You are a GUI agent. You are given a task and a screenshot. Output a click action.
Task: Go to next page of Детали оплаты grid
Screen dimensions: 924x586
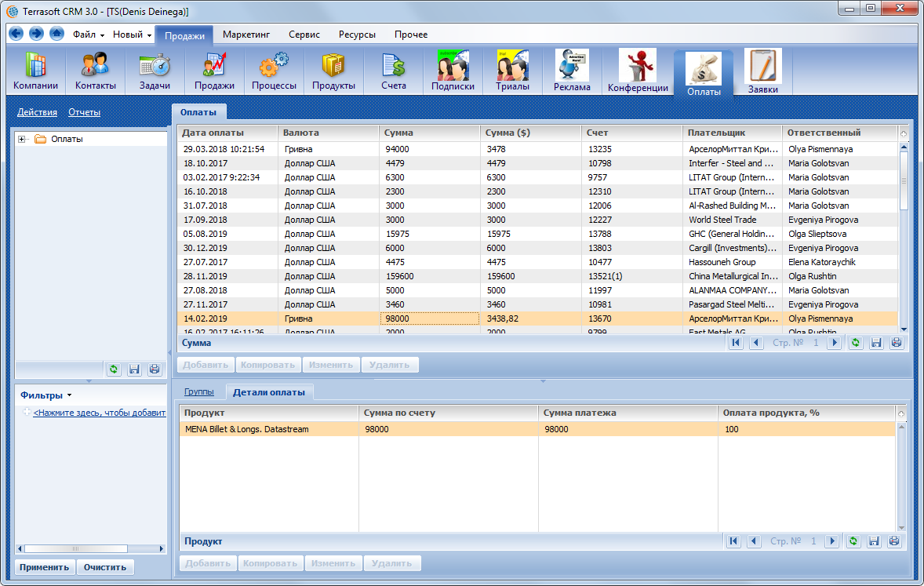pyautogui.click(x=831, y=541)
